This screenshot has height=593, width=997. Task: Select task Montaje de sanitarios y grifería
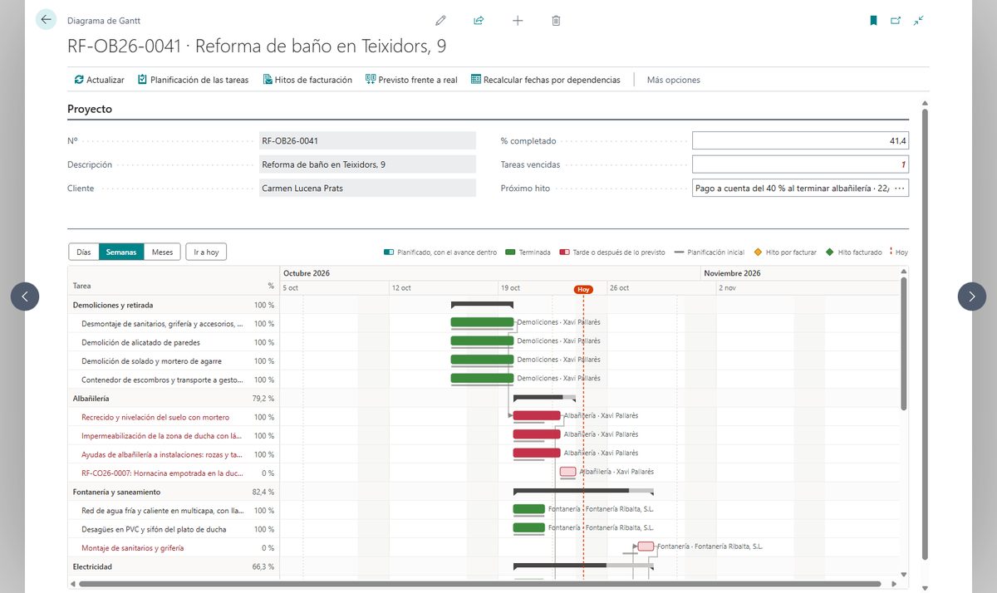coord(173,548)
